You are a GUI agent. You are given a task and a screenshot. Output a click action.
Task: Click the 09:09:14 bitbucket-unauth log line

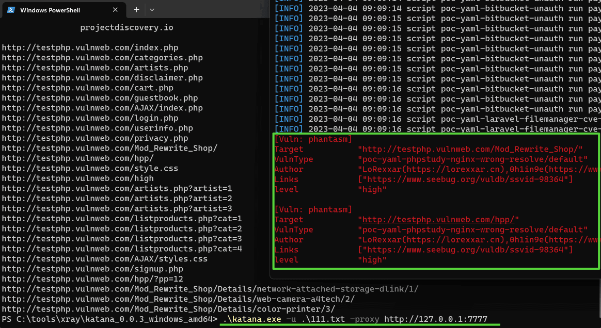tap(437, 8)
